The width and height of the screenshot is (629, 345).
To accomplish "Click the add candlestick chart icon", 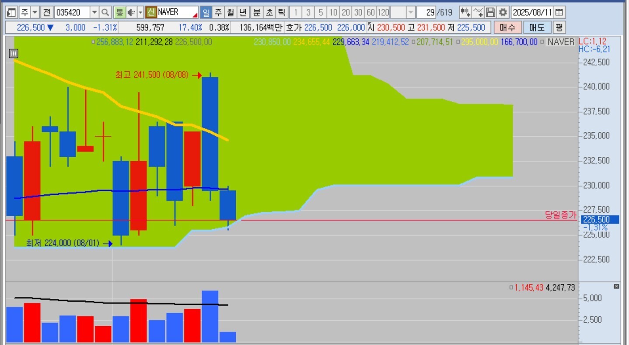I will [465, 12].
